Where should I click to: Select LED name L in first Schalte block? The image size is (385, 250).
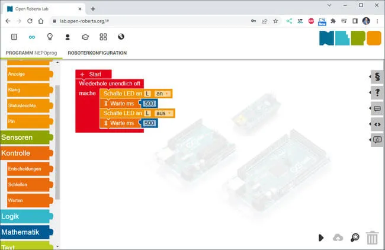147,94
